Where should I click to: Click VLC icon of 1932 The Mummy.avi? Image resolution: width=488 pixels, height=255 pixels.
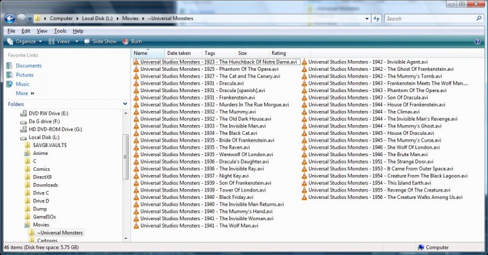pos(136,112)
